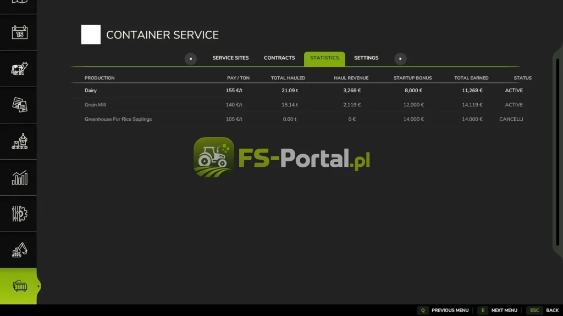Open the production chains factory icon

point(19,141)
